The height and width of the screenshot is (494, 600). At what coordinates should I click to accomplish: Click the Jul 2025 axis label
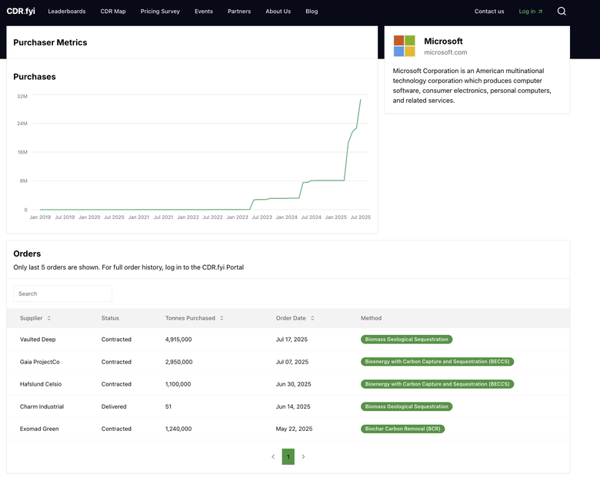[x=361, y=217]
